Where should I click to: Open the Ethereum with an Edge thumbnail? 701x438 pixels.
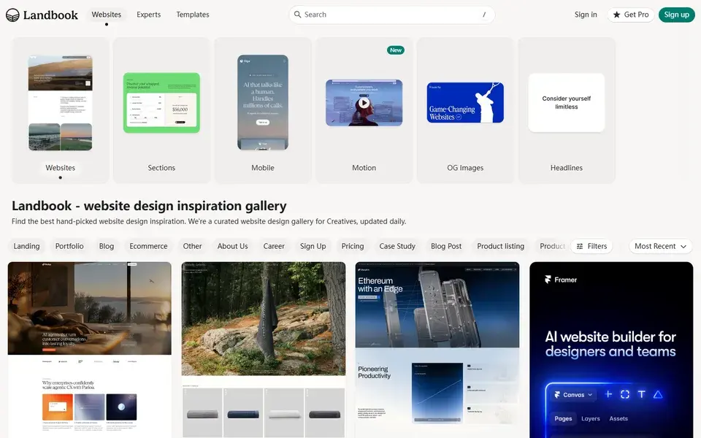437,350
